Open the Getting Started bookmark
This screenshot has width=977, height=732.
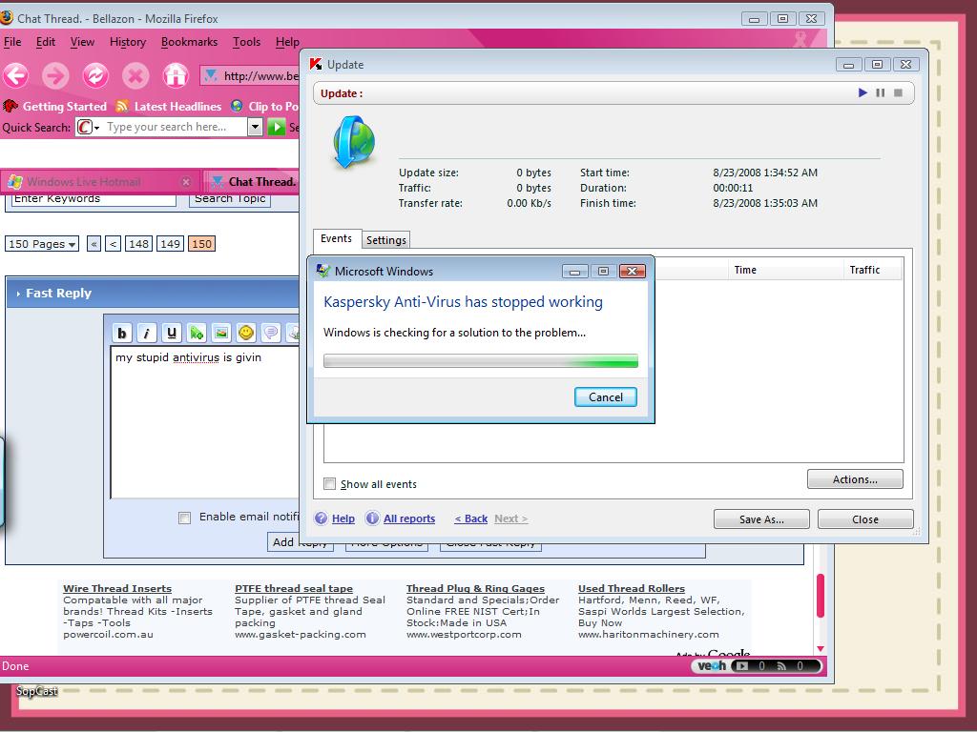[x=54, y=107]
